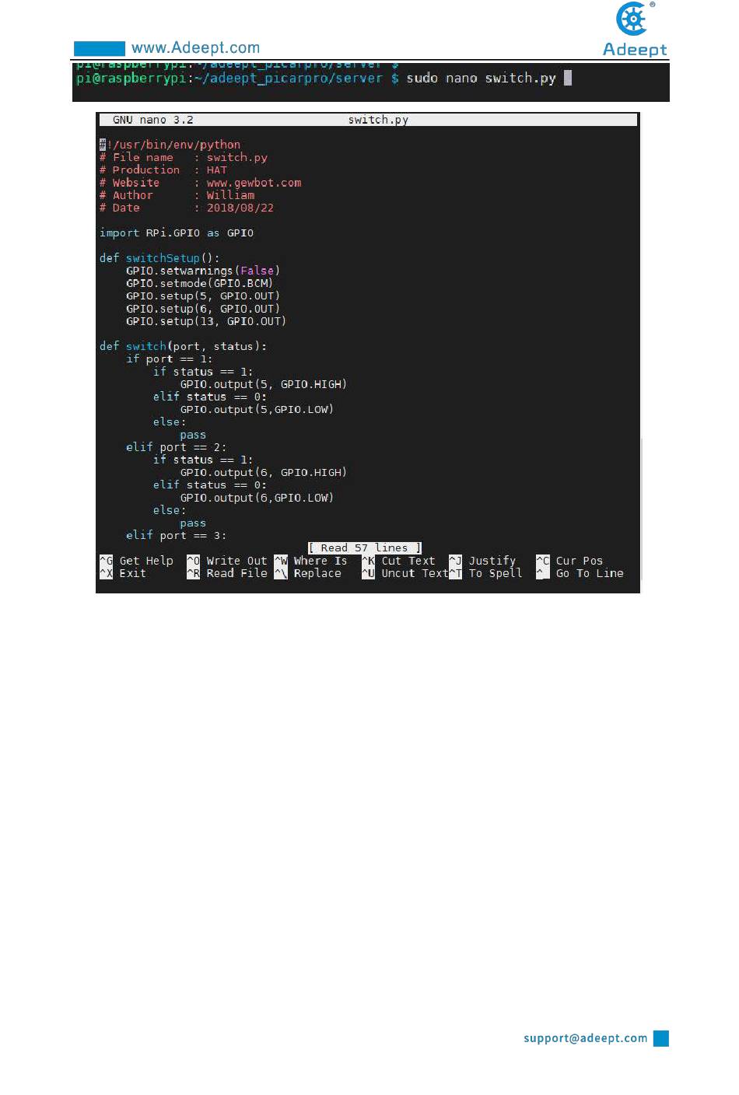Click the 'GPIO.setup(5, GPIO.OUT)' line

point(203,296)
